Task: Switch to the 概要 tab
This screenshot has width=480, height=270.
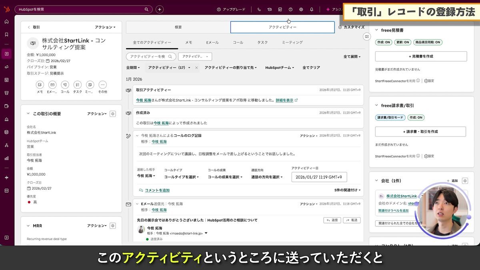Action: [178, 27]
